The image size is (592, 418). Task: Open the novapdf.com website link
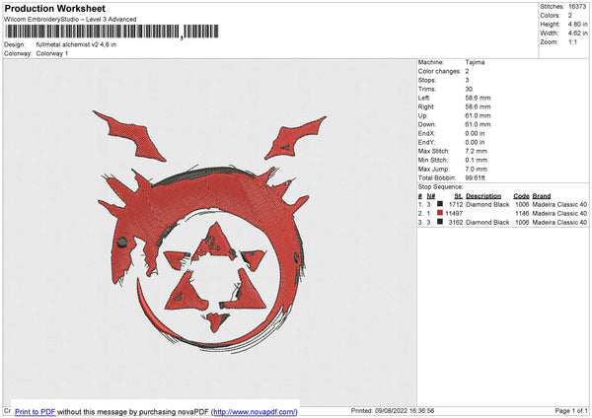[255, 412]
